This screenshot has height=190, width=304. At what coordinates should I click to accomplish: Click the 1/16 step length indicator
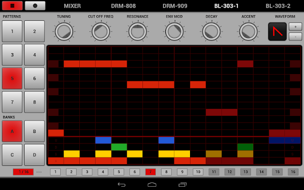(x=23, y=172)
